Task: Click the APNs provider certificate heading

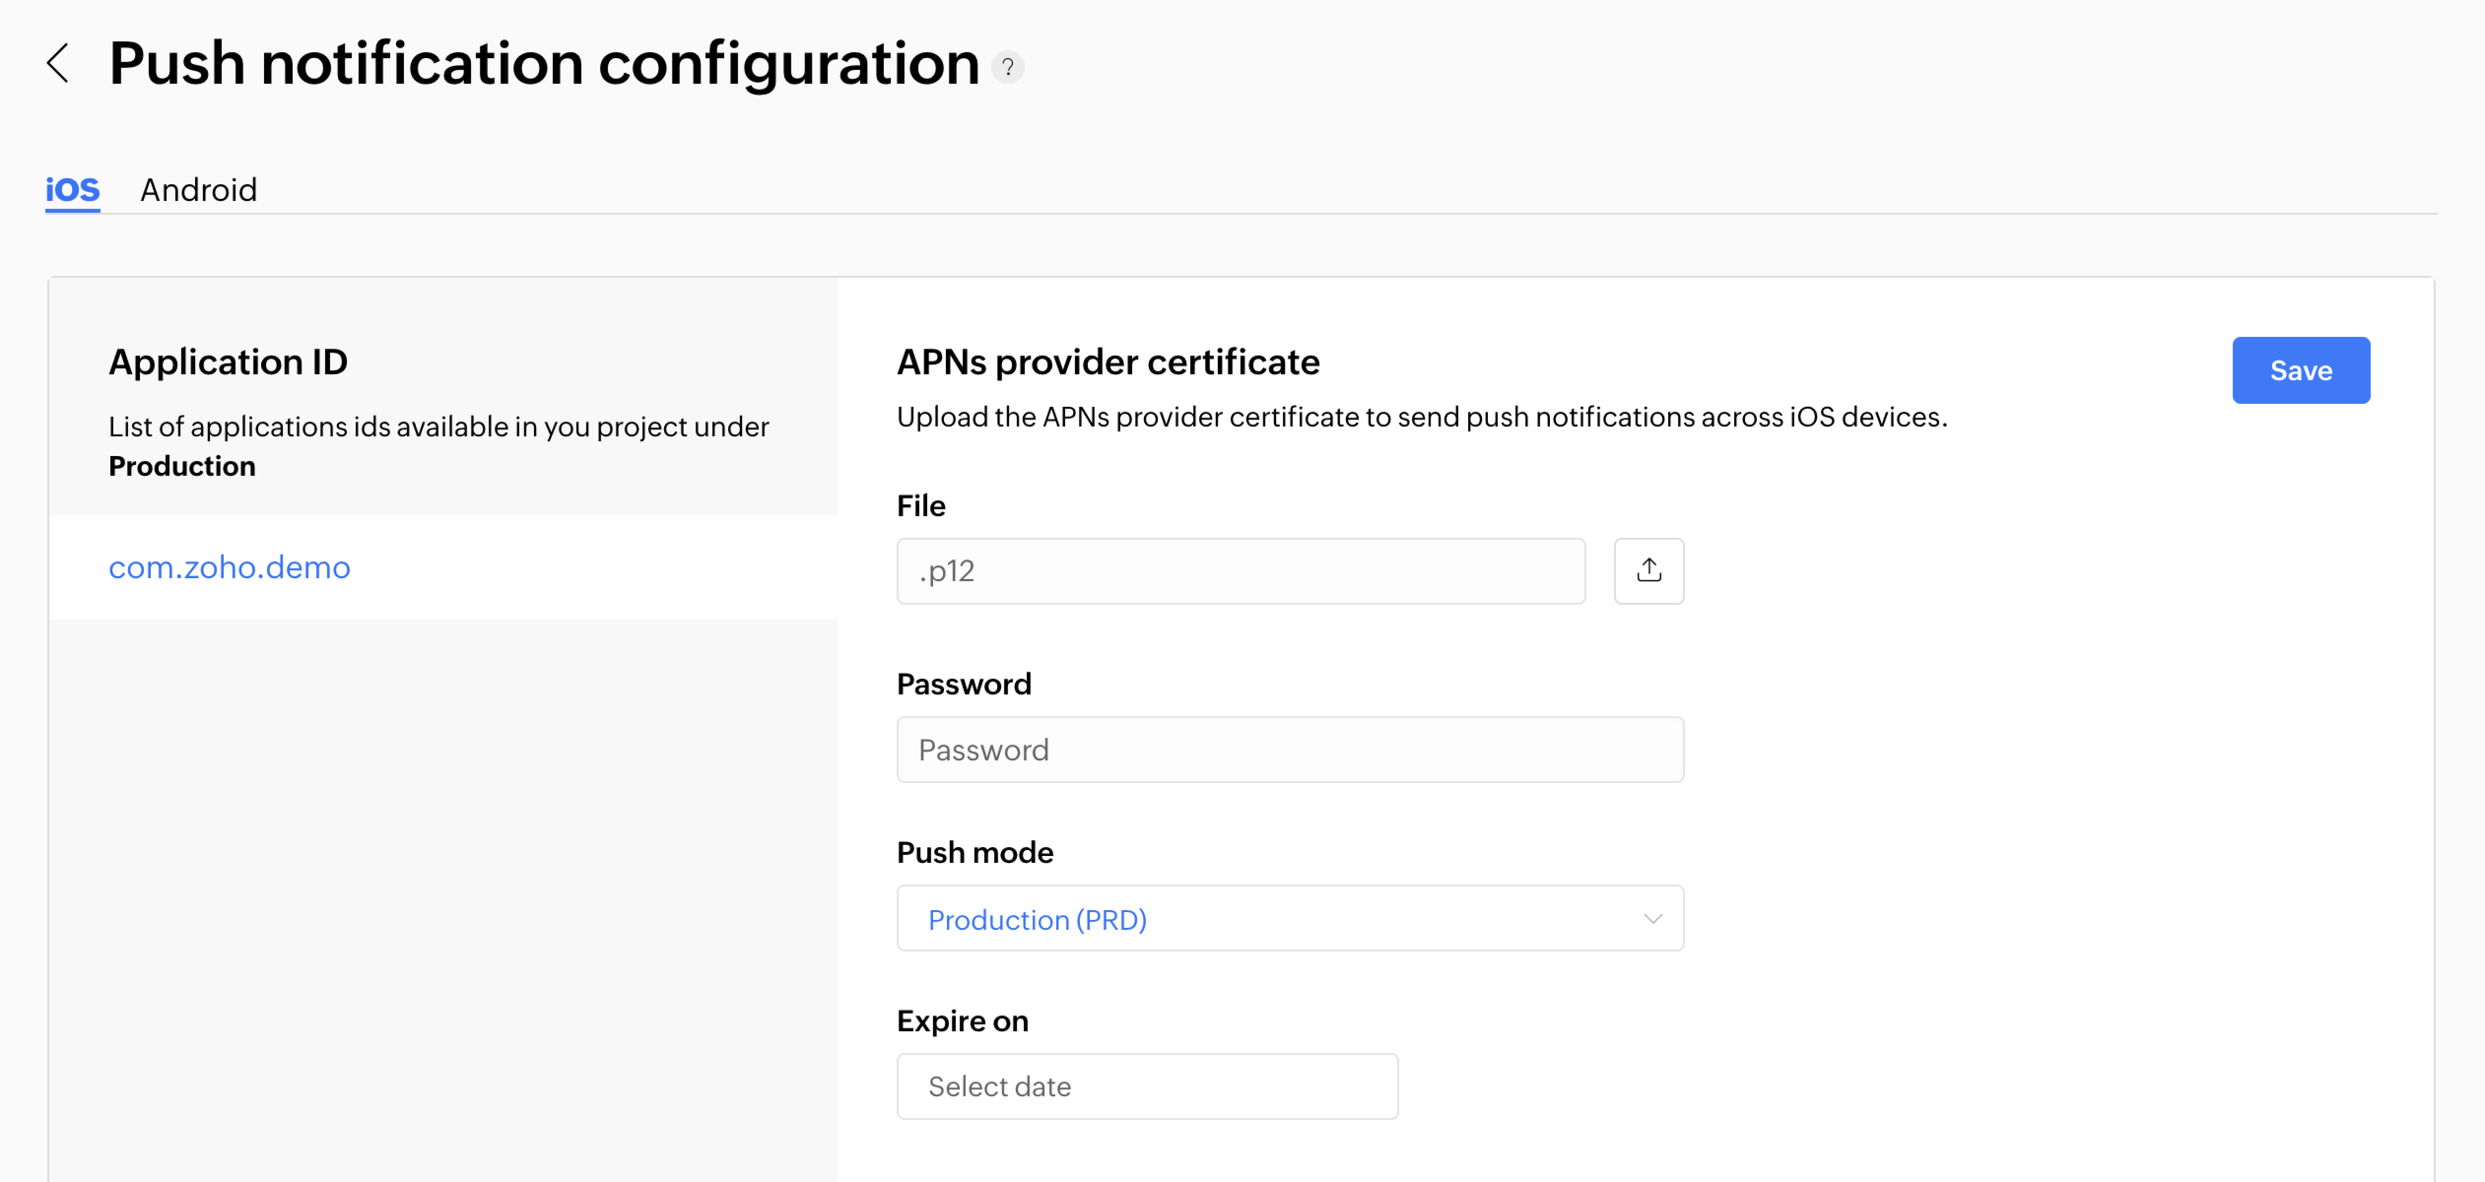Action: [x=1108, y=362]
